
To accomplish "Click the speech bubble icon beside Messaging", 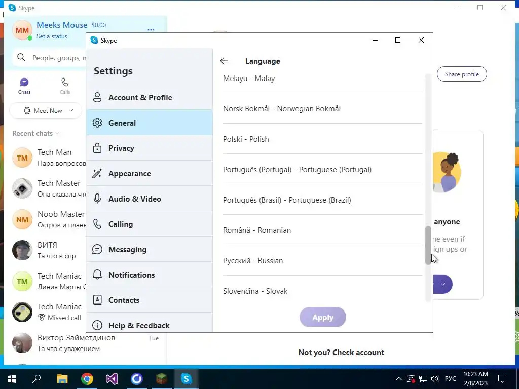I will [97, 249].
